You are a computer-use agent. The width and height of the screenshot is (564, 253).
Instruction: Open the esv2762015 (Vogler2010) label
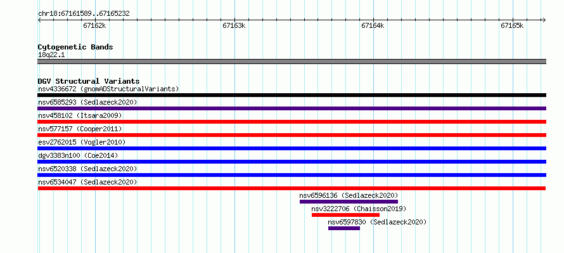(x=82, y=142)
